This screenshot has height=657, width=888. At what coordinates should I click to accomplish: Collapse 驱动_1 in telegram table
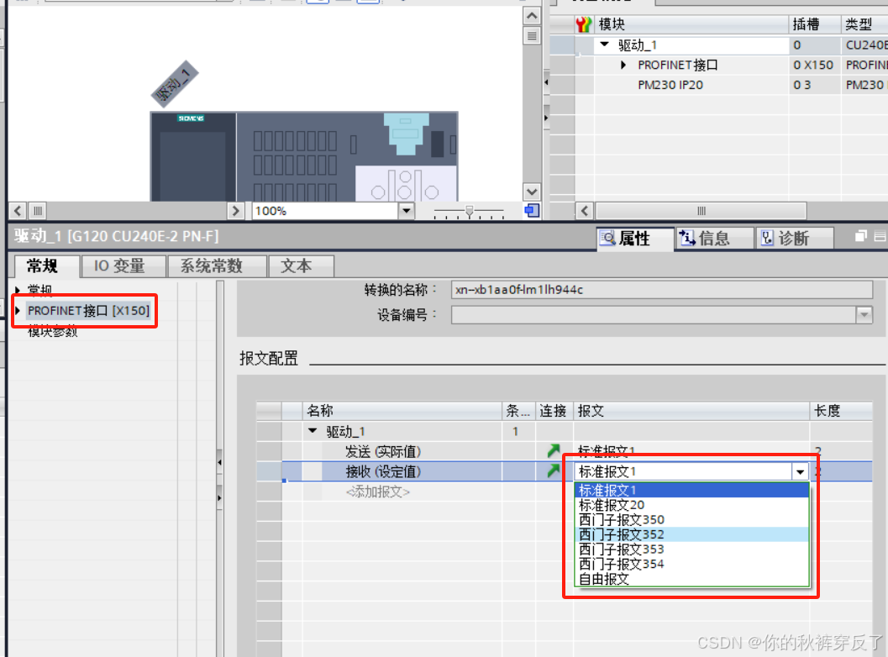point(313,431)
